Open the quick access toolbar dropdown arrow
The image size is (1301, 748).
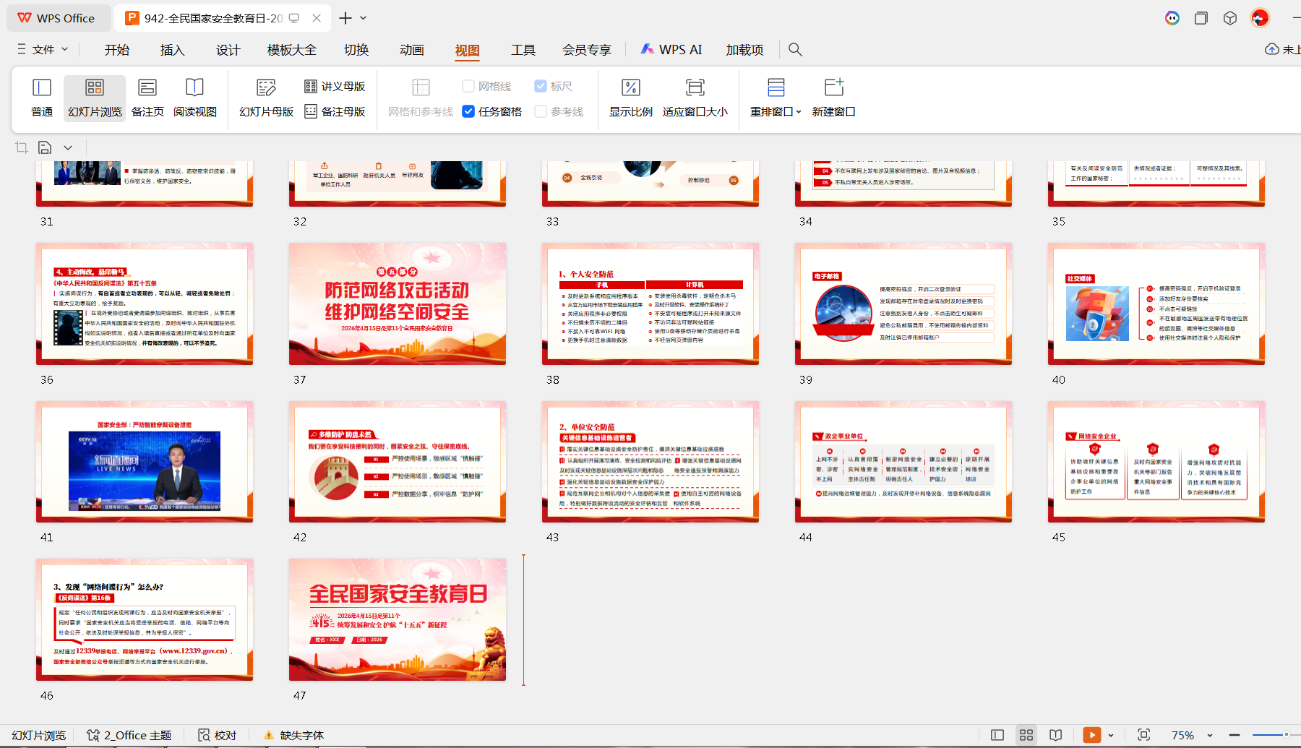pyautogui.click(x=68, y=147)
